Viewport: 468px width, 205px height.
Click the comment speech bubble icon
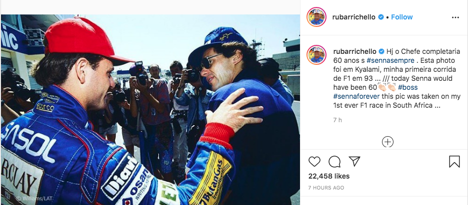(334, 161)
